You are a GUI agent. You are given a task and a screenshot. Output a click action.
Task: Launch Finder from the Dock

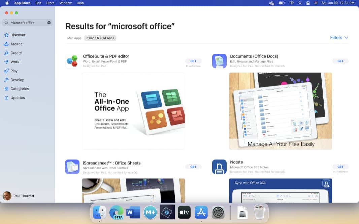[99, 212]
